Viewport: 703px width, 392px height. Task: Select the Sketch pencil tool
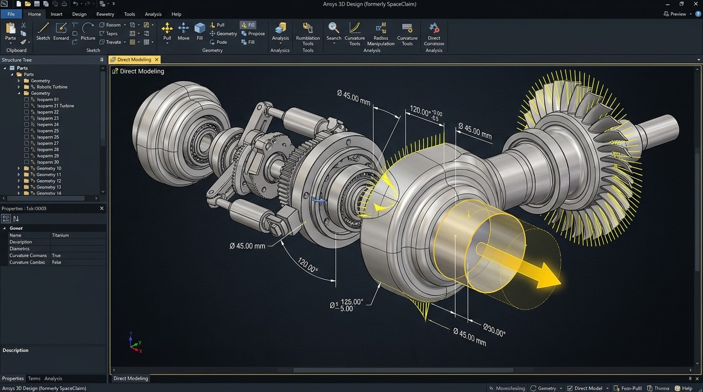43,32
